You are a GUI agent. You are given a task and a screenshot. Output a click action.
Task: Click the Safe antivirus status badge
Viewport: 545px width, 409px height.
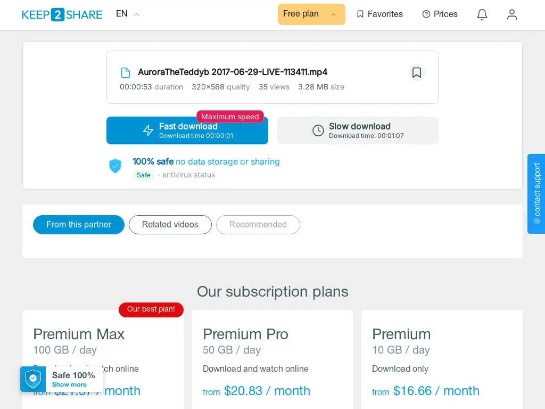(x=144, y=175)
